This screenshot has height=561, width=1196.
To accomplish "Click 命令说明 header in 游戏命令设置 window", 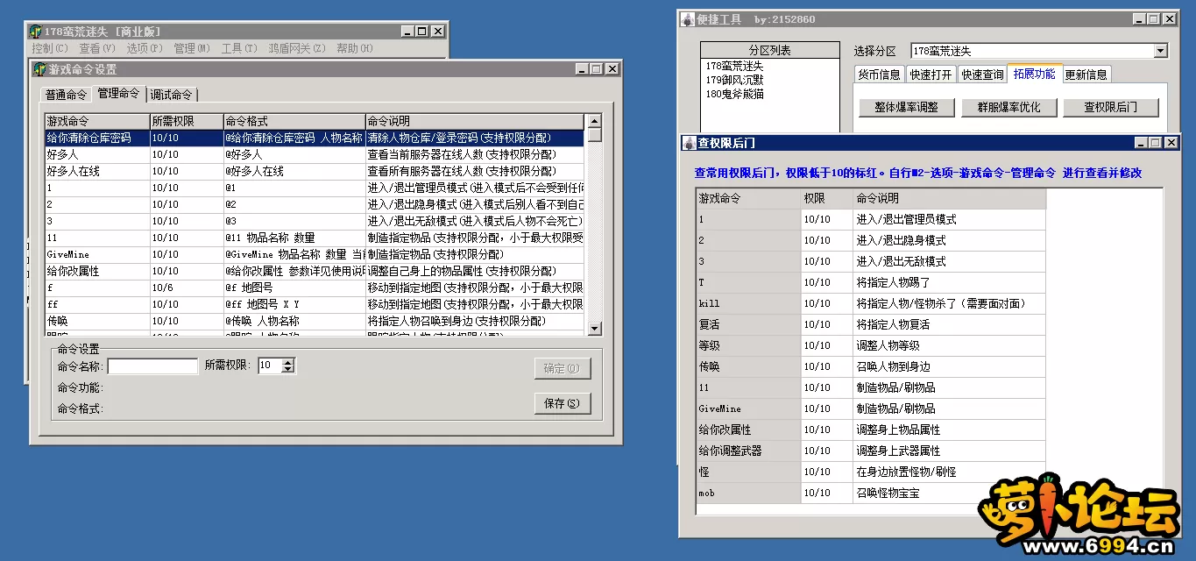I will [x=474, y=122].
